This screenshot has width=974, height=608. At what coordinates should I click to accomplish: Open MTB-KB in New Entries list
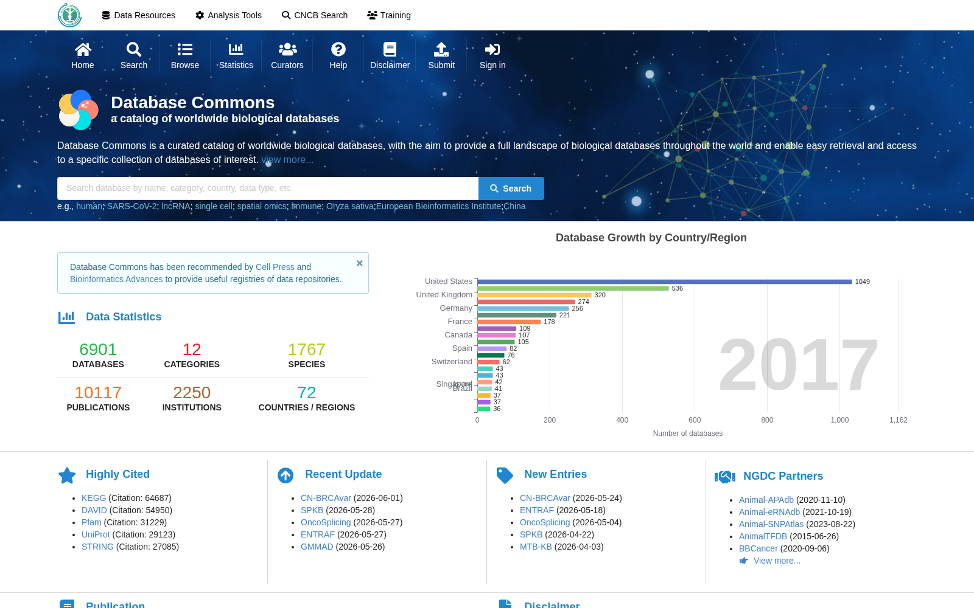click(536, 547)
